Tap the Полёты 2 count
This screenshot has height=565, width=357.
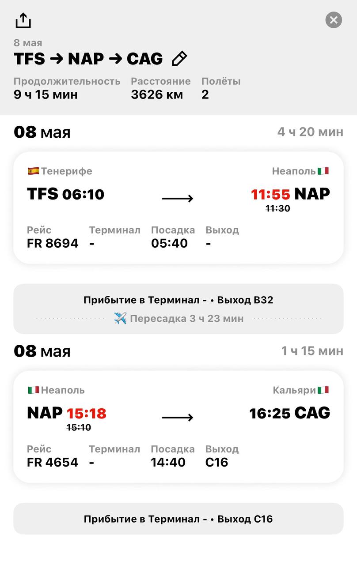[221, 88]
